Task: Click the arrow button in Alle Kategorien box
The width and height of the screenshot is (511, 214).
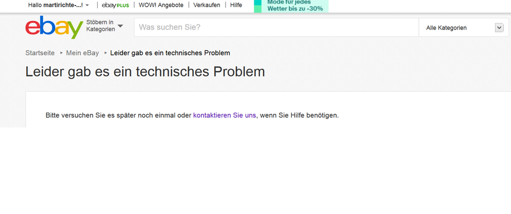Action: point(499,28)
